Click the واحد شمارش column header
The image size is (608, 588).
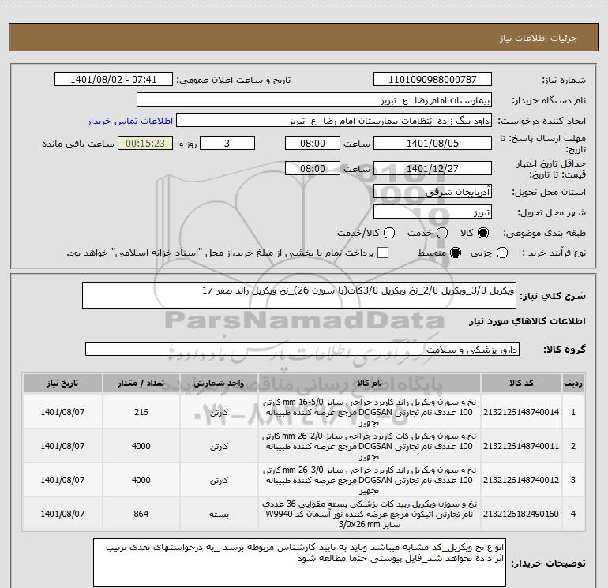click(219, 384)
